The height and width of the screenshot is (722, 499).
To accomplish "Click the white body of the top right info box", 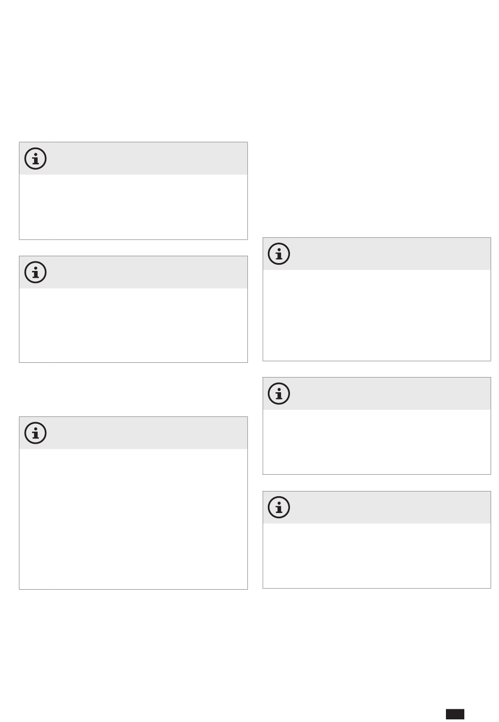I will tap(377, 315).
